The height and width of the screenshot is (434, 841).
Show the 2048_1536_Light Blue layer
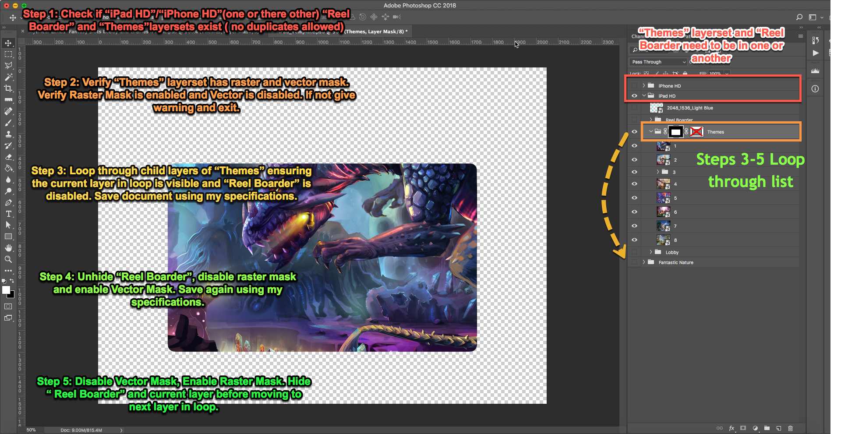click(x=634, y=108)
